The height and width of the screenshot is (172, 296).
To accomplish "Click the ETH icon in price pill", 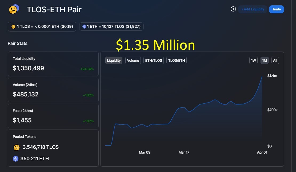I will pyautogui.click(x=84, y=27).
